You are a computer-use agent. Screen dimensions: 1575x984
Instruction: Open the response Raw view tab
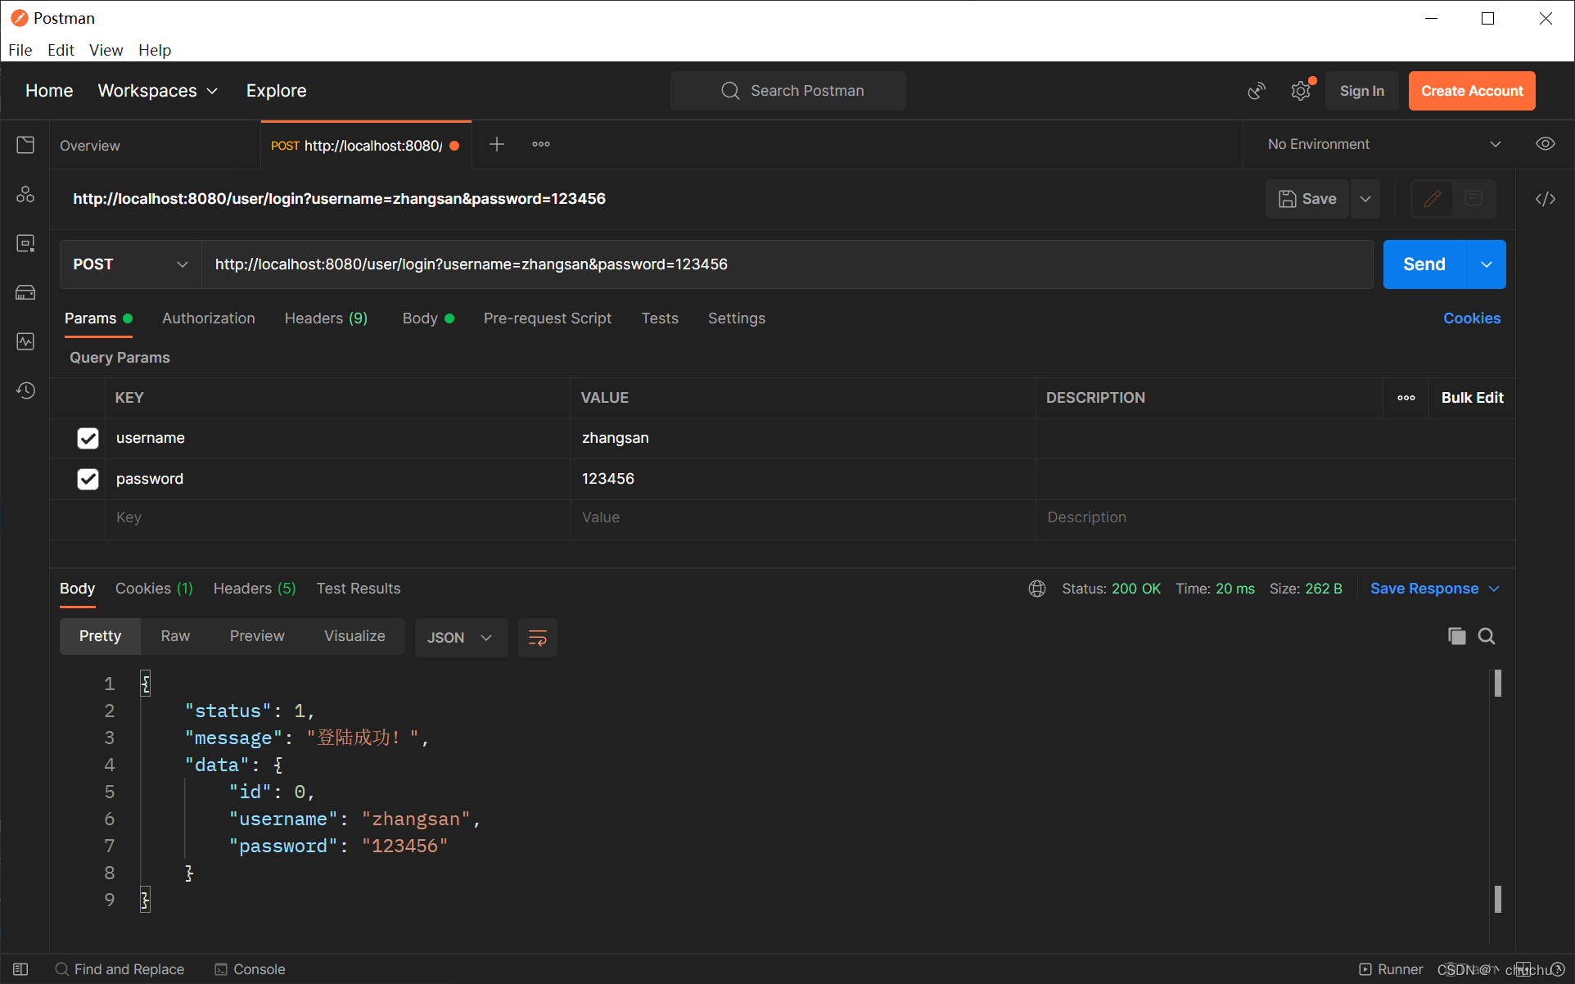click(175, 636)
